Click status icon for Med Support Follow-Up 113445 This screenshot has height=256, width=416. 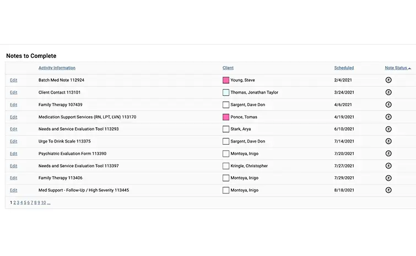388,190
